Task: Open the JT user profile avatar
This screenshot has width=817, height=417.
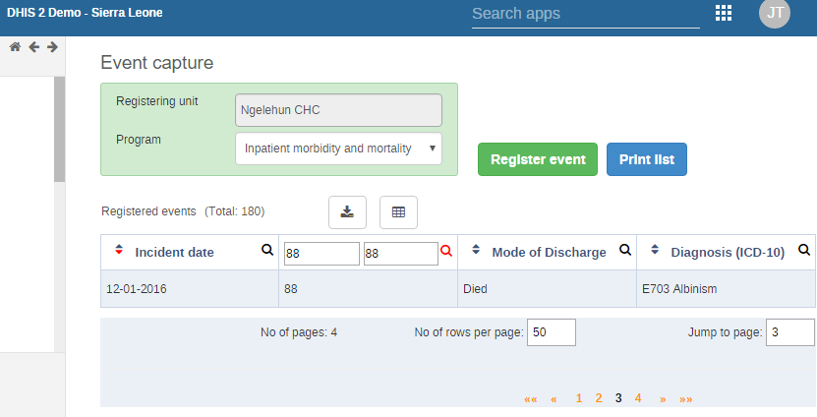Action: point(775,13)
